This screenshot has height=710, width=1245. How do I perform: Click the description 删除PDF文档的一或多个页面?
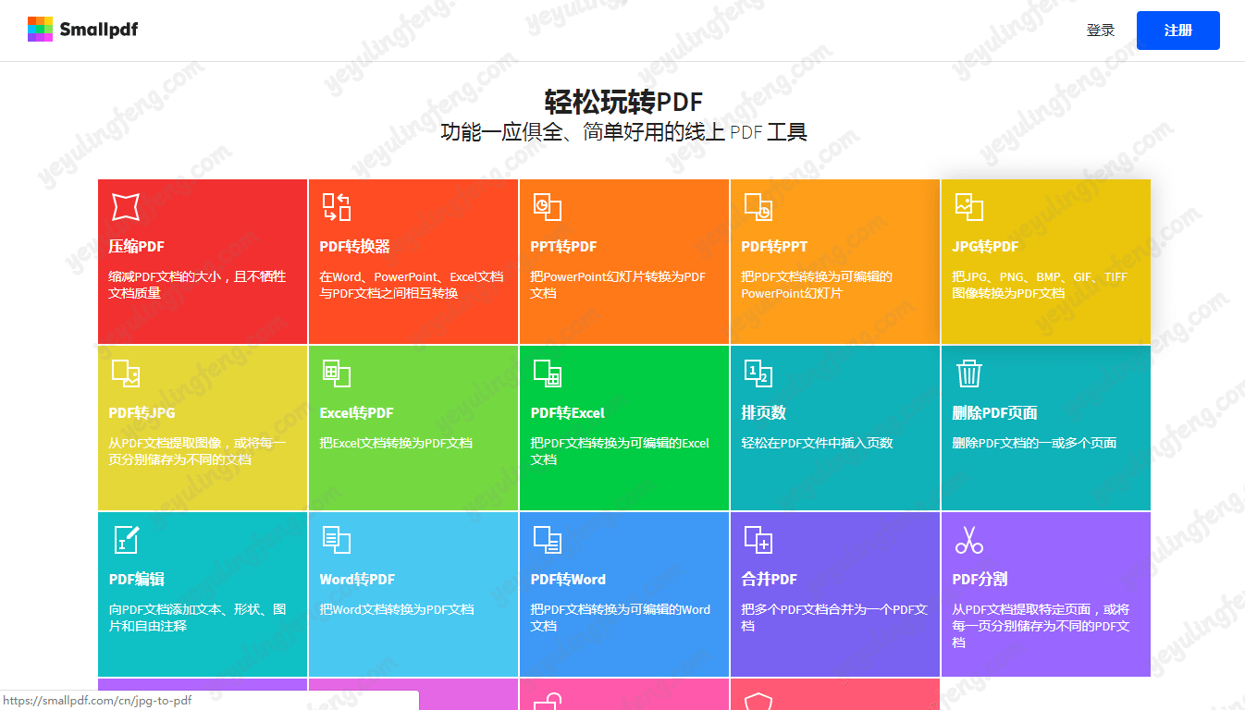tap(1034, 443)
